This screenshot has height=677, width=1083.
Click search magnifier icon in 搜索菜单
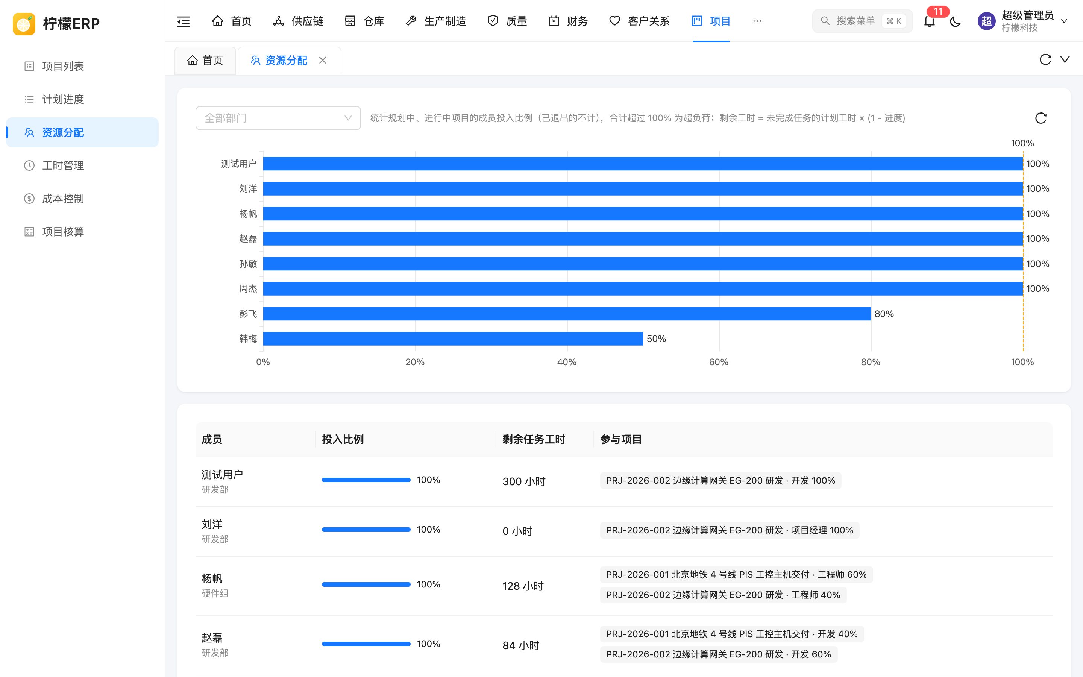tap(825, 21)
